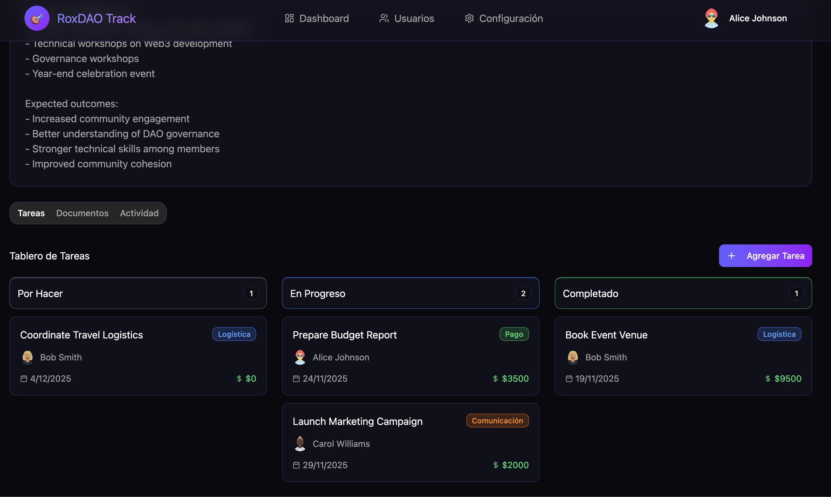831x497 pixels.
Task: Open Configuración via the gear icon
Action: pyautogui.click(x=469, y=18)
